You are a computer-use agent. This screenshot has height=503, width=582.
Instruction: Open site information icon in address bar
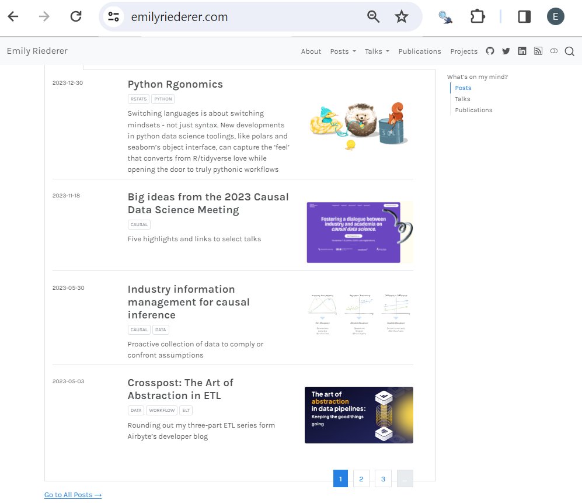(113, 17)
